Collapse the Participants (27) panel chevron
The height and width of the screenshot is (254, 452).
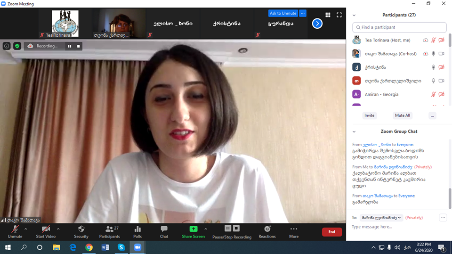click(x=354, y=15)
